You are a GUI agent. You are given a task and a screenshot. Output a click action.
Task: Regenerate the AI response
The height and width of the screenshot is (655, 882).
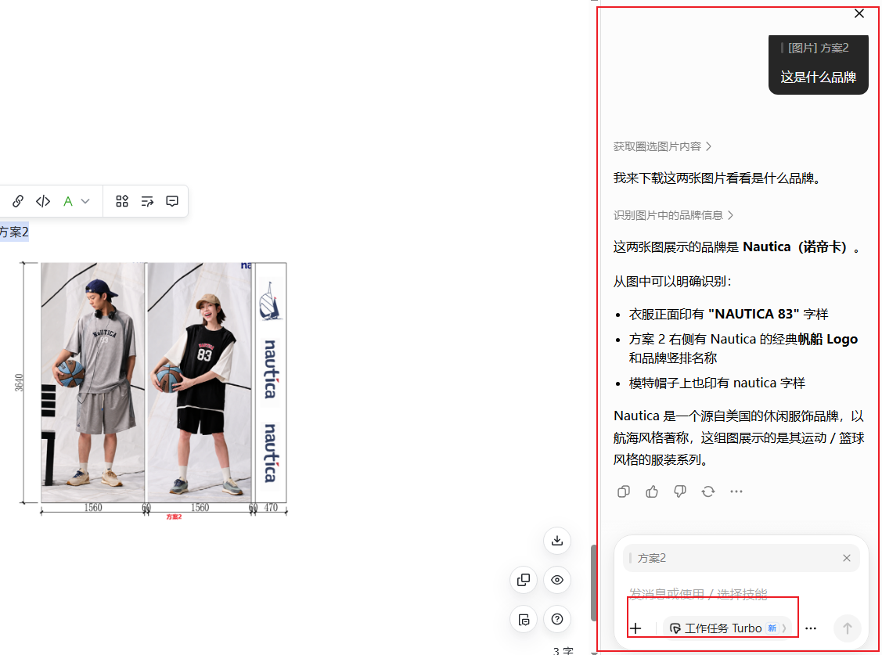[x=708, y=492]
